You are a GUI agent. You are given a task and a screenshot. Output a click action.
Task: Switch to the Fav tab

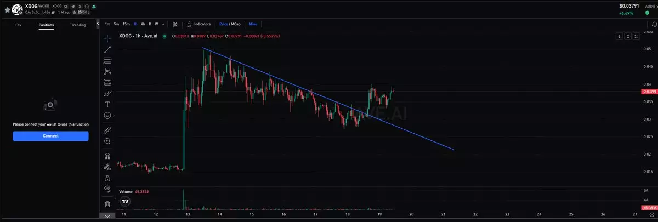[18, 25]
